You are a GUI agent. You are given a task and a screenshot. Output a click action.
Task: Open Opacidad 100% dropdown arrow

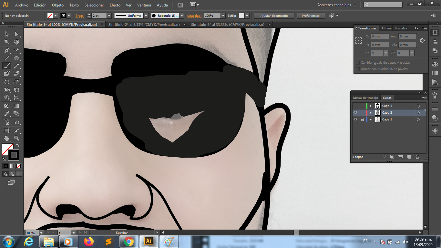tap(223, 15)
